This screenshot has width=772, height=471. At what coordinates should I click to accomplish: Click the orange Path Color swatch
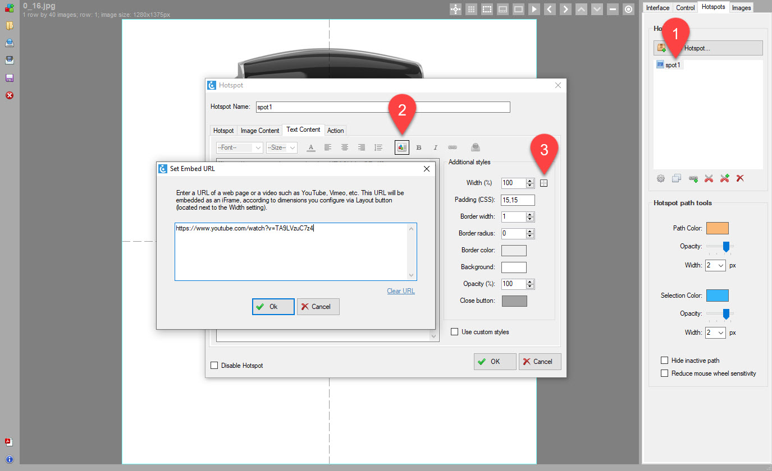pyautogui.click(x=717, y=228)
